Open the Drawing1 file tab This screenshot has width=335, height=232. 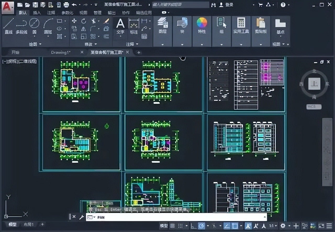coord(60,52)
